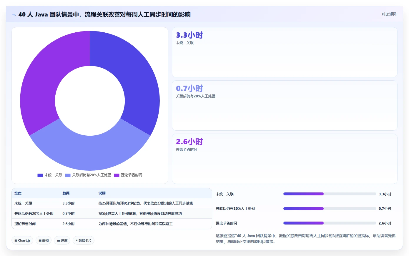Open the 3.3小时 data card
The image size is (409, 256).
point(285,52)
